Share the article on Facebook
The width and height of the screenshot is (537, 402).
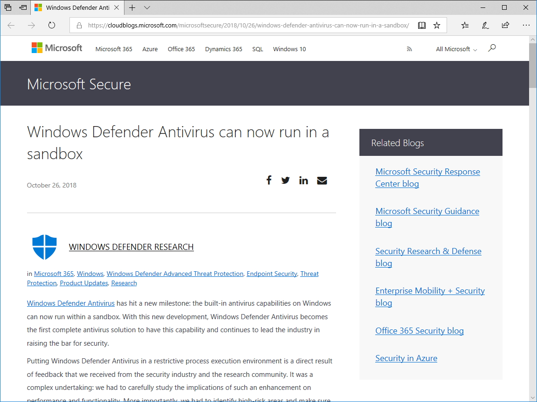tap(269, 180)
